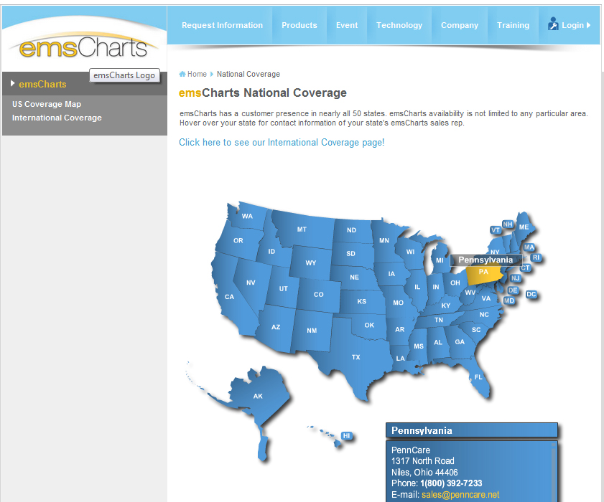
Task: Select Maine (ME) on the map
Action: click(x=524, y=227)
